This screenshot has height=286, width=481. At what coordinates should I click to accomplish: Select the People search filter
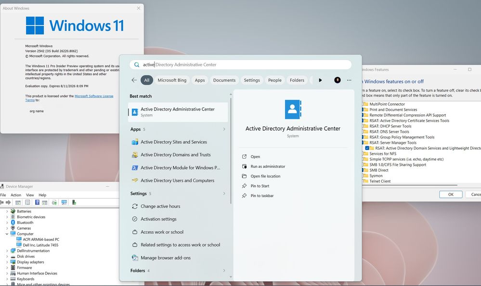(x=275, y=80)
